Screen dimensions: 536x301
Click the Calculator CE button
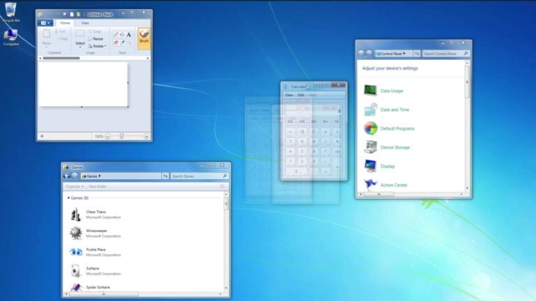pyautogui.click(x=301, y=132)
